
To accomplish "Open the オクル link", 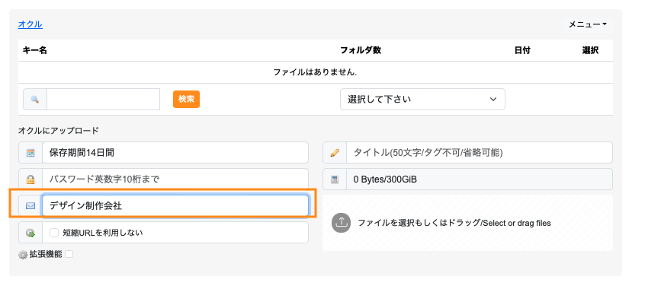I will point(30,24).
